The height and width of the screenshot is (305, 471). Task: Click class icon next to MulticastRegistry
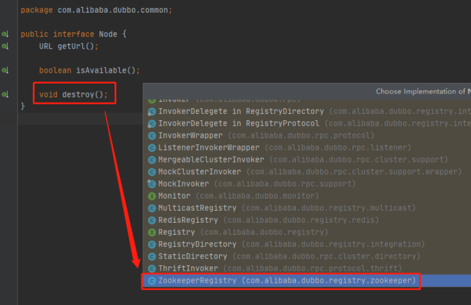coord(152,208)
